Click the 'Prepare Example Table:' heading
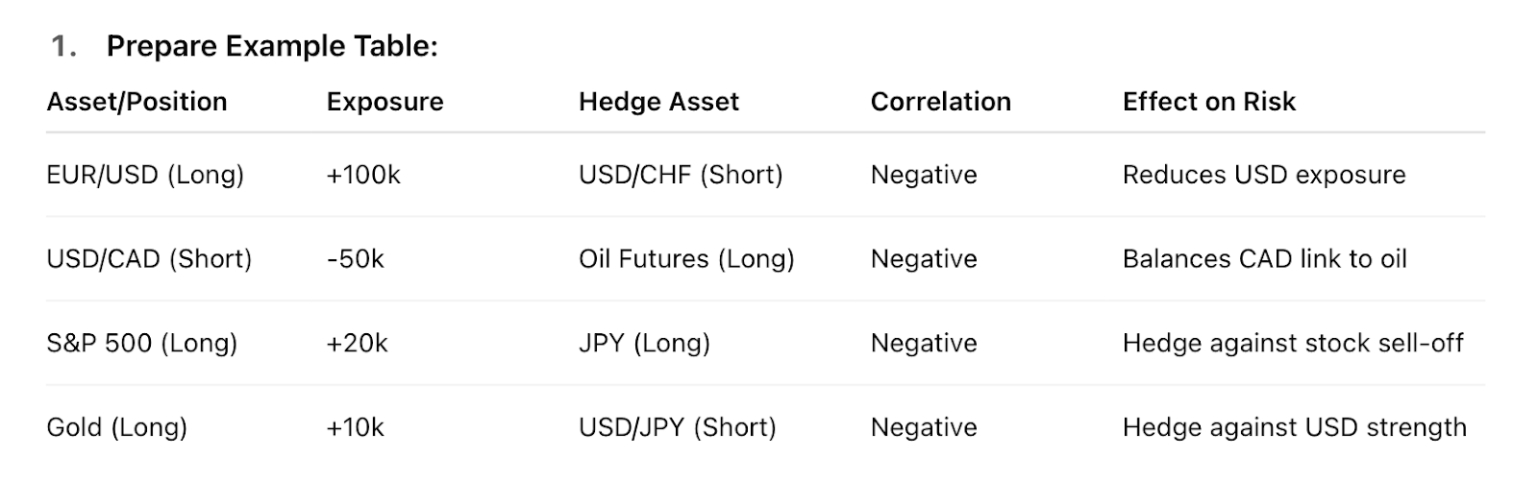This screenshot has height=481, width=1538. [272, 46]
